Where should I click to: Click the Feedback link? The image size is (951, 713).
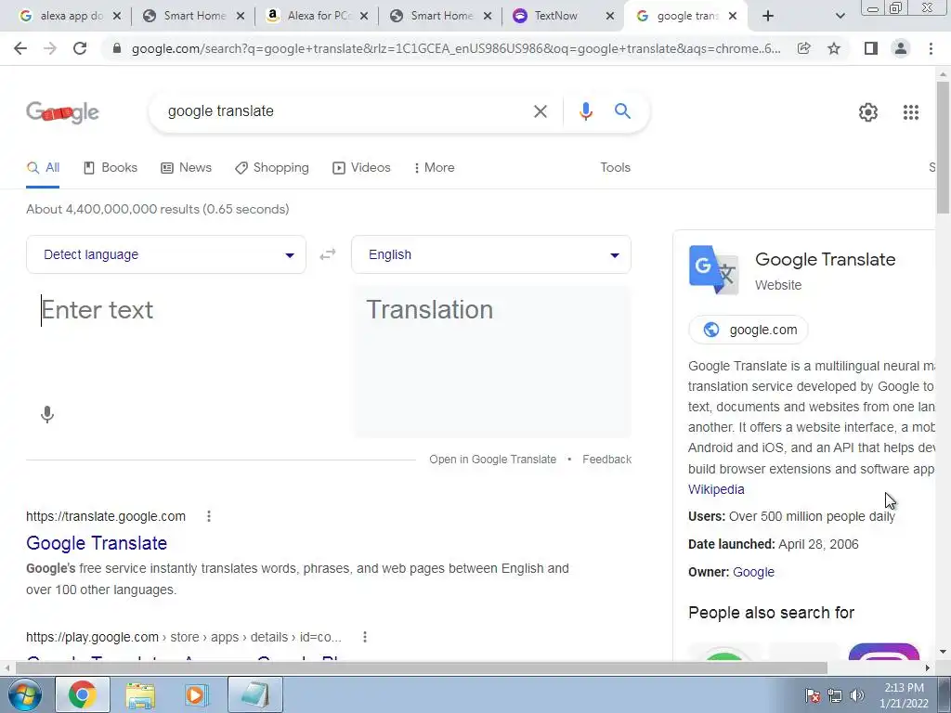(606, 460)
